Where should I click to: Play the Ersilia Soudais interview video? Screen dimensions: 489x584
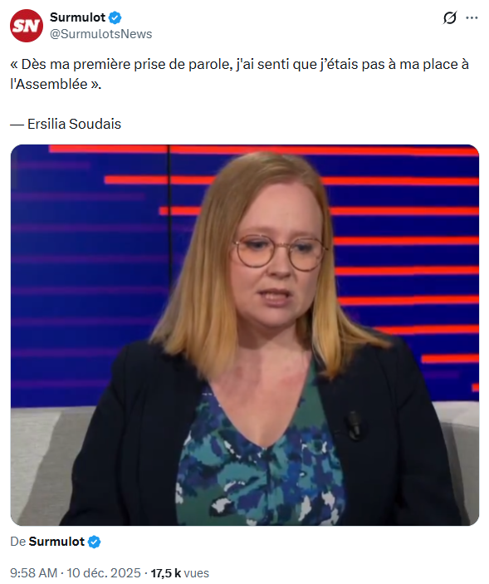244,335
